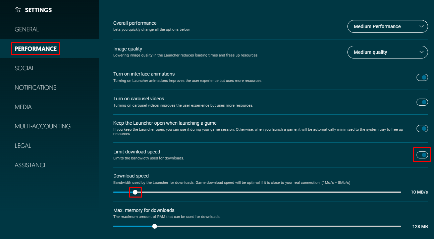Viewport: 434px width, 239px height.
Task: Click the settings gear icon
Action: click(x=18, y=10)
